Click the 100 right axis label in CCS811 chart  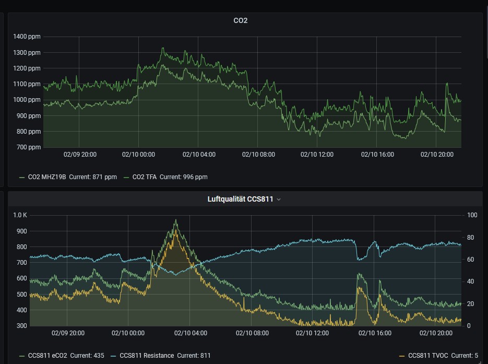(x=472, y=215)
